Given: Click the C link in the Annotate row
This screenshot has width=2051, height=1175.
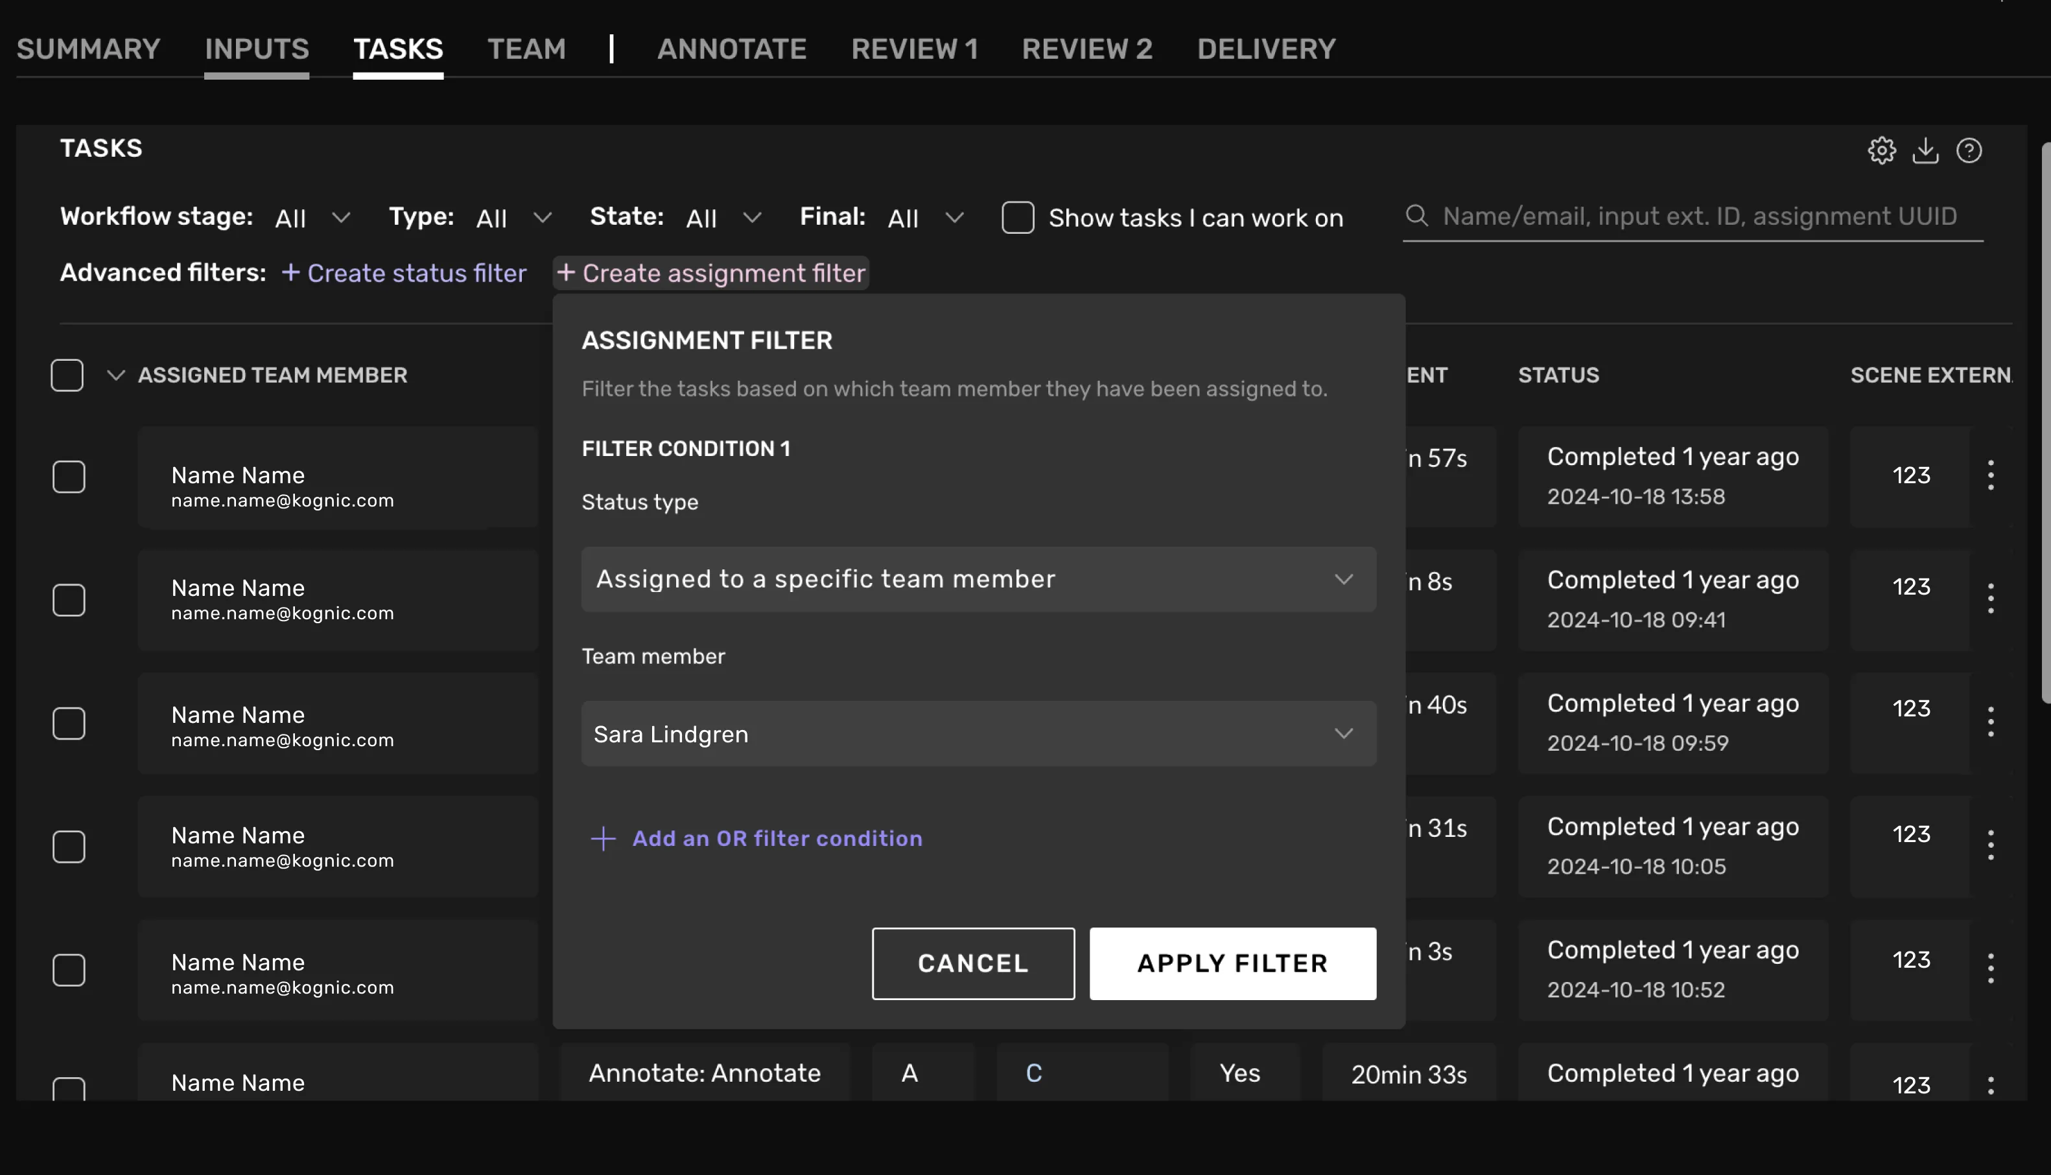Looking at the screenshot, I should point(1033,1073).
